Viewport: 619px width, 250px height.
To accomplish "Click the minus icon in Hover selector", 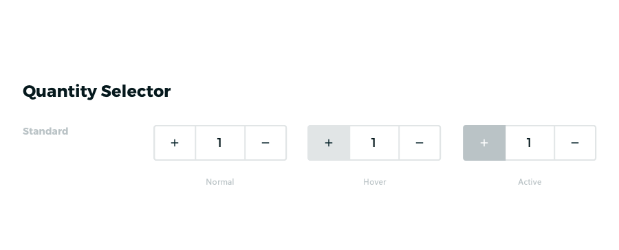I will 420,143.
